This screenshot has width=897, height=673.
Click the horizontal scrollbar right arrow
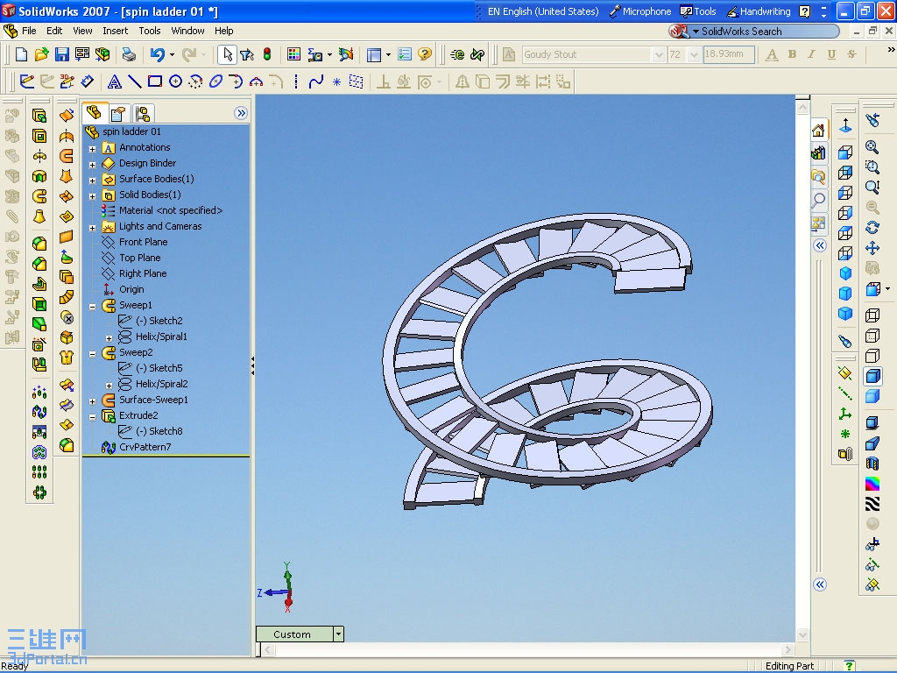coord(788,649)
